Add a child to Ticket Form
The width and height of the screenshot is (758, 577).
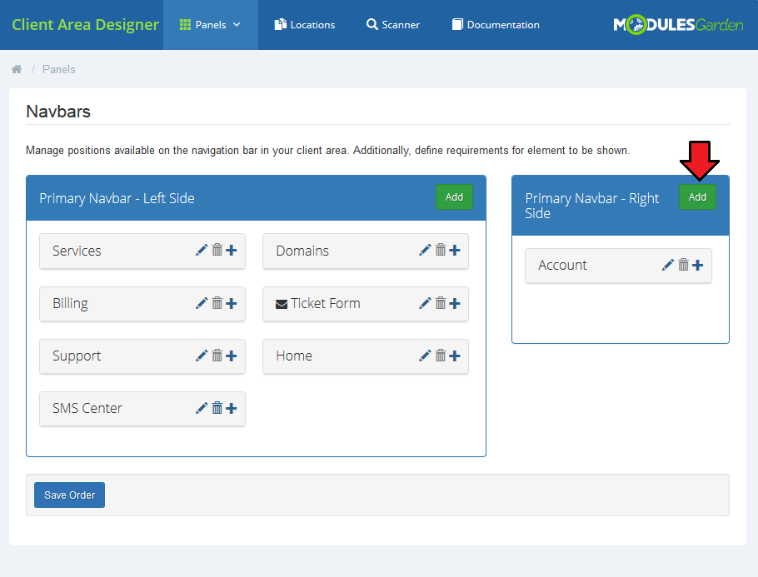pyautogui.click(x=455, y=303)
